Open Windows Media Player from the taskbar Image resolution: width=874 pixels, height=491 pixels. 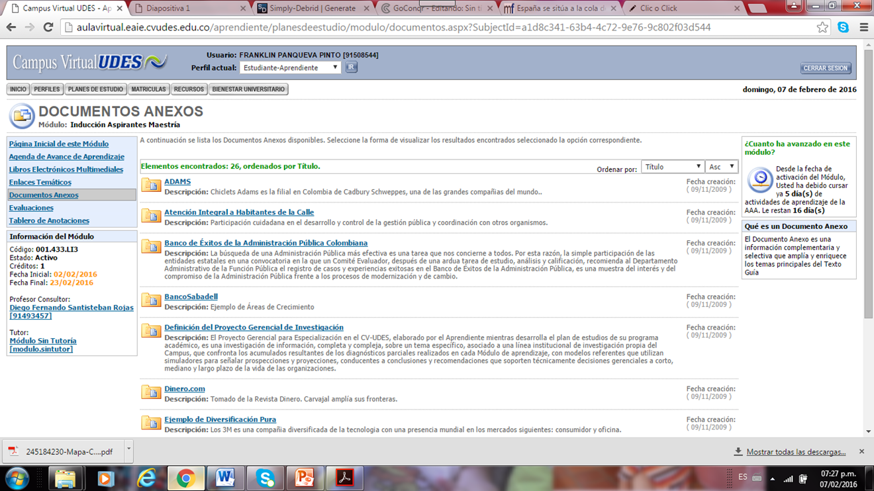[106, 478]
